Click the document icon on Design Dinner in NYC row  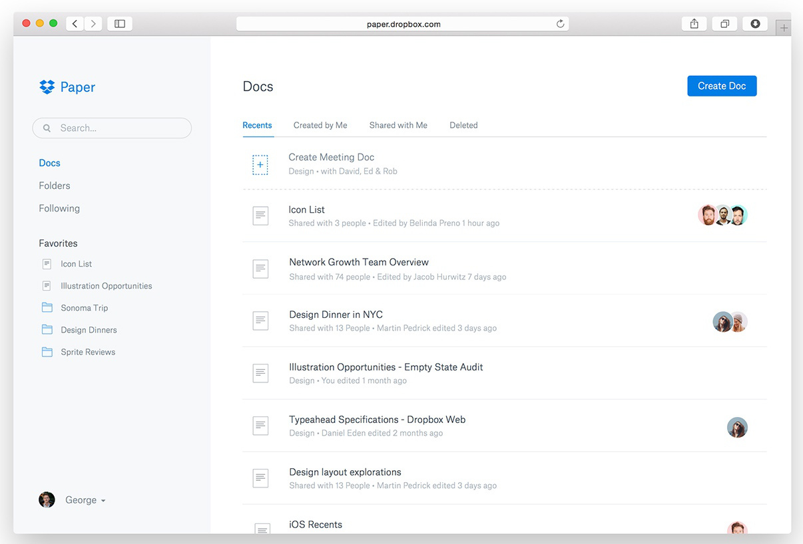(x=260, y=321)
